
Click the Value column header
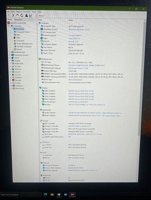(71, 20)
